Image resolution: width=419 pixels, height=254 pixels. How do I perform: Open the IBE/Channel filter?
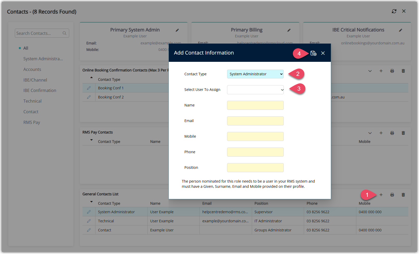(x=35, y=80)
